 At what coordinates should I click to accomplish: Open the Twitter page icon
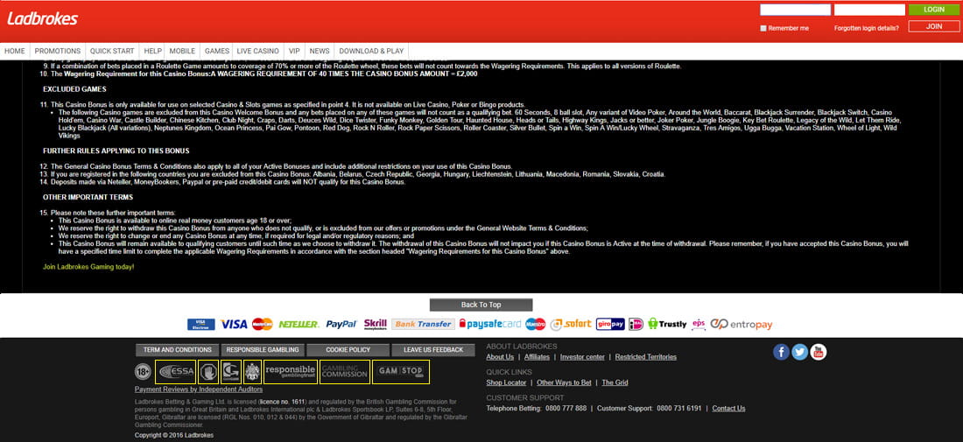coord(799,352)
